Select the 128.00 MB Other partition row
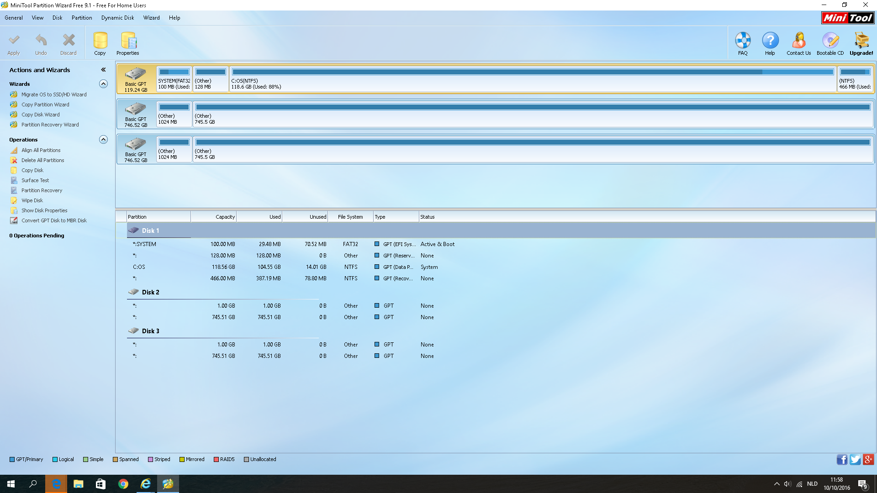877x493 pixels. (501, 256)
